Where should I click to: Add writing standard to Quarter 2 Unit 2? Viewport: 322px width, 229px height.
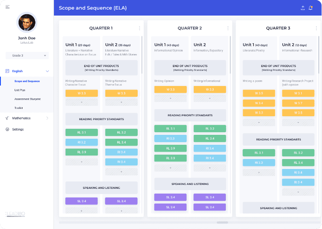(x=210, y=98)
